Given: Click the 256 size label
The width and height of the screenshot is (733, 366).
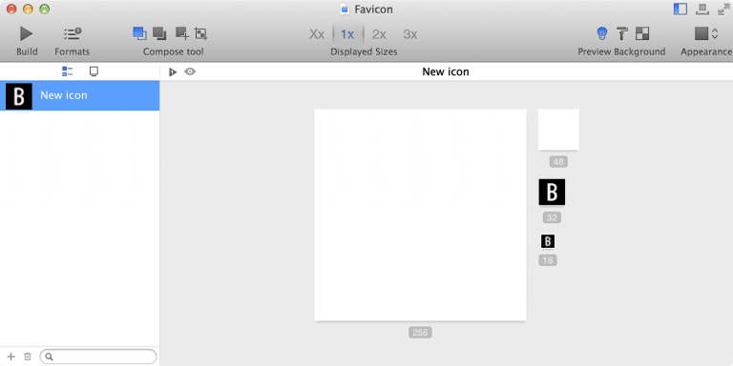Looking at the screenshot, I should [x=420, y=333].
